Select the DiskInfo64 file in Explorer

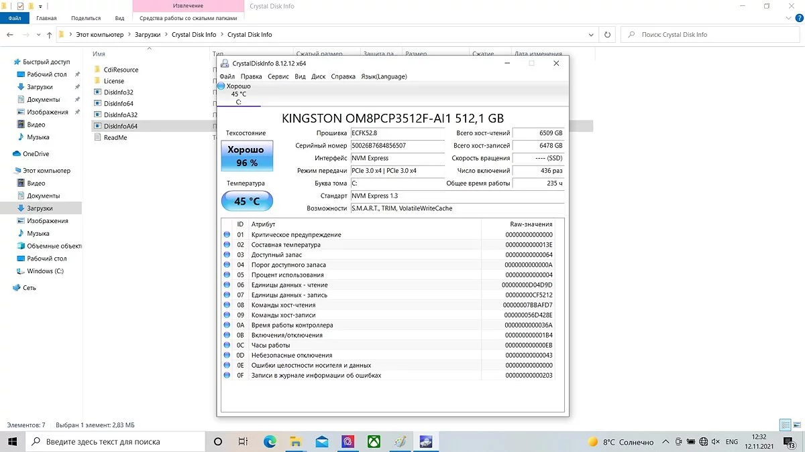pyautogui.click(x=113, y=104)
